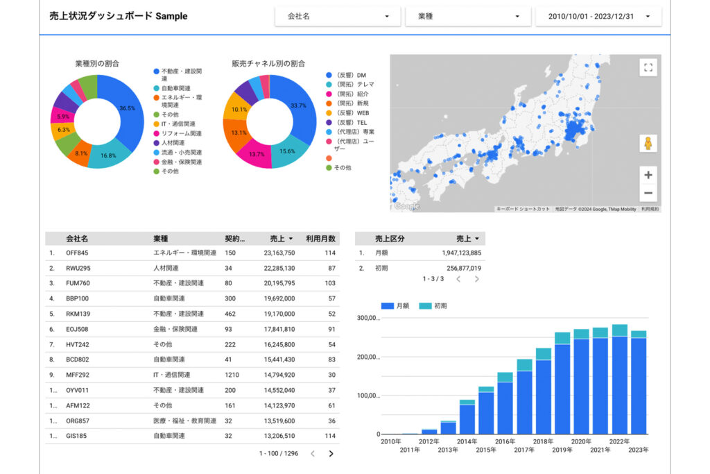Zoom in on the map with plus
This screenshot has width=710, height=474.
click(648, 175)
